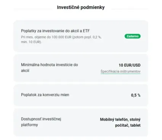Click the Minimálna hodnota investície do akcií label
Screen dimensions: 162x140
[x=50, y=68]
